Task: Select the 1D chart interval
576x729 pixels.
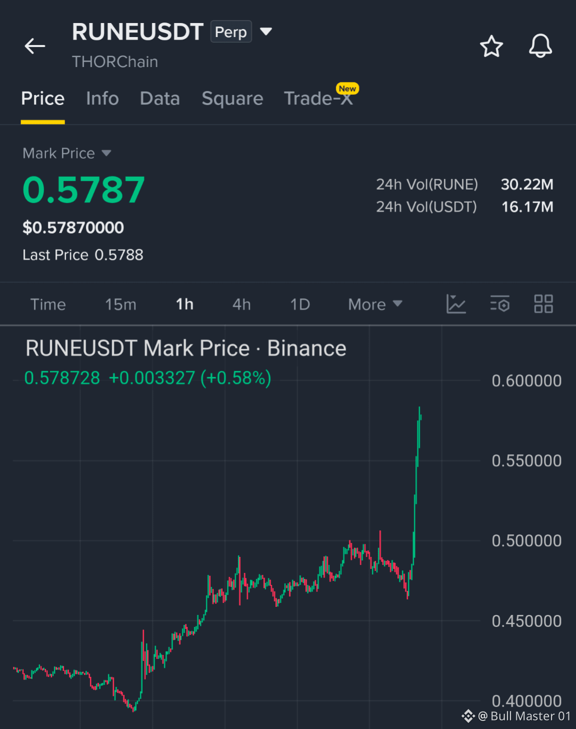Action: pyautogui.click(x=300, y=304)
